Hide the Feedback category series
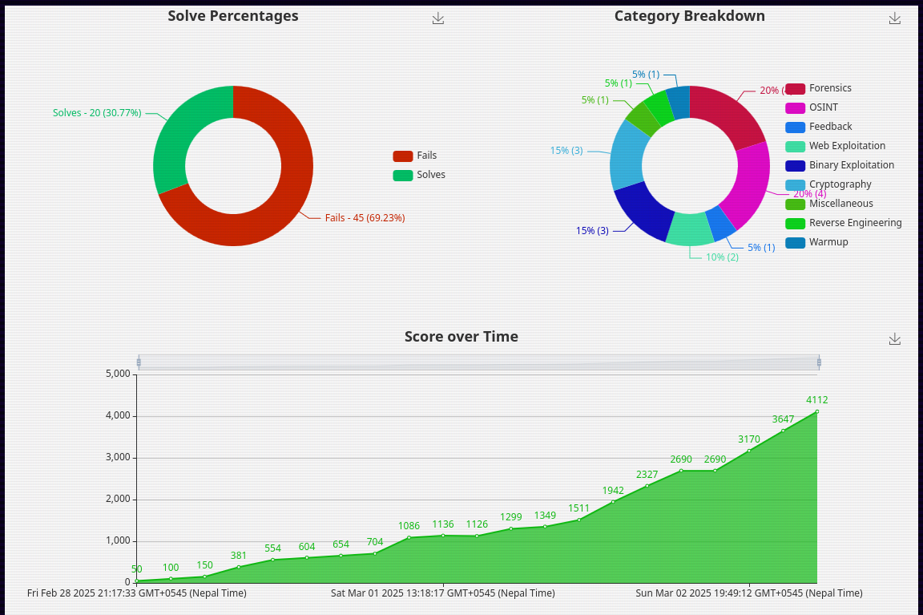Viewport: 923px width, 615px height. coord(818,127)
